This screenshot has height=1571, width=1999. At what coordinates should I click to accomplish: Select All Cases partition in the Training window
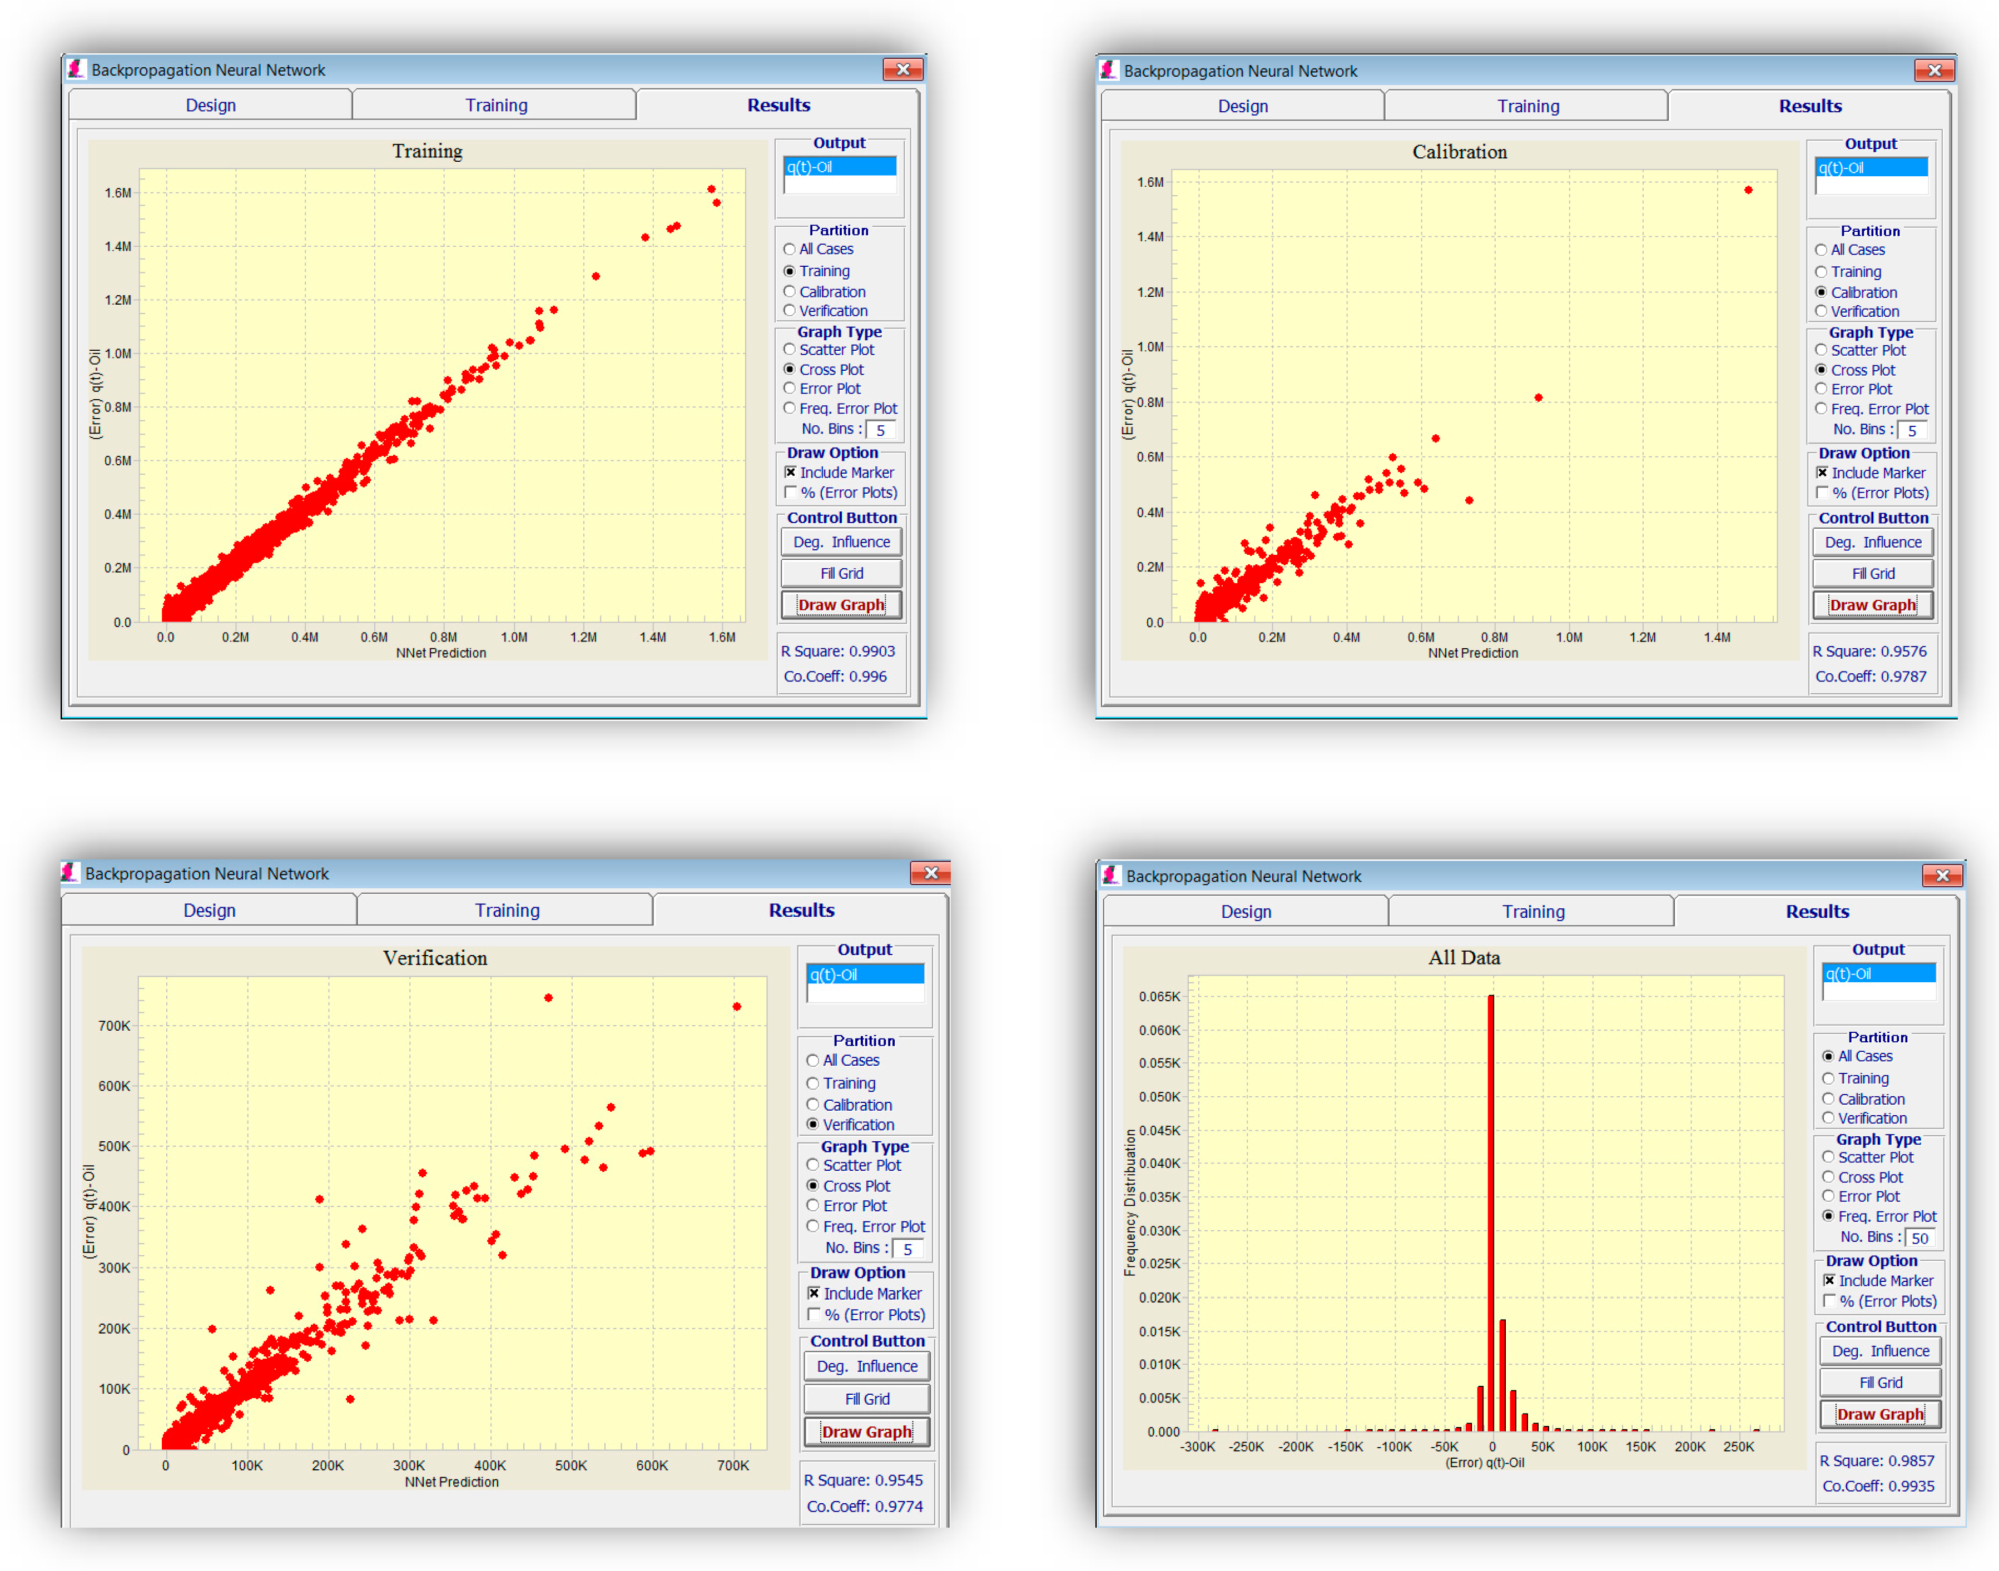pos(819,249)
